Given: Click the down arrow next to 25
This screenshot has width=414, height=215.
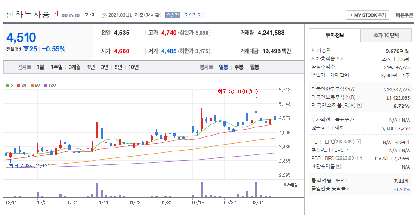Looking at the screenshot, I should click(26, 49).
